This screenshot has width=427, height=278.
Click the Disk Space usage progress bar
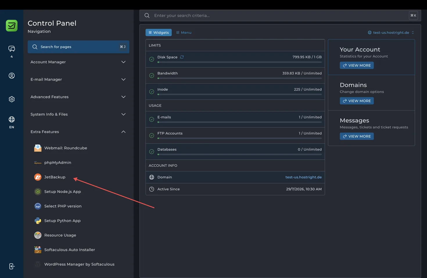(240, 62)
